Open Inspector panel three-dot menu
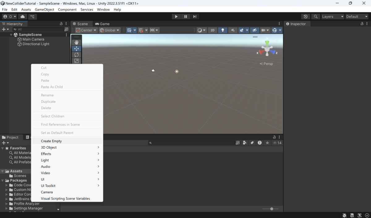371x218 pixels. click(x=367, y=24)
